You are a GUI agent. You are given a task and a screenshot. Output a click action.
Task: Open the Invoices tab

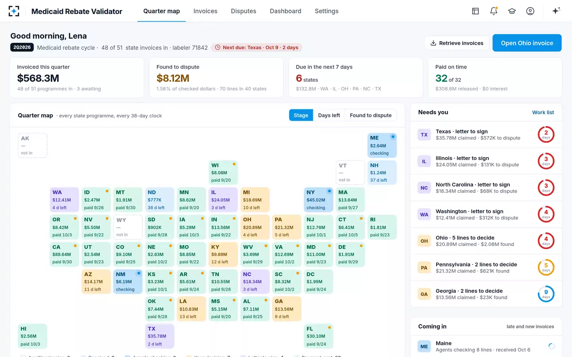[x=205, y=11]
